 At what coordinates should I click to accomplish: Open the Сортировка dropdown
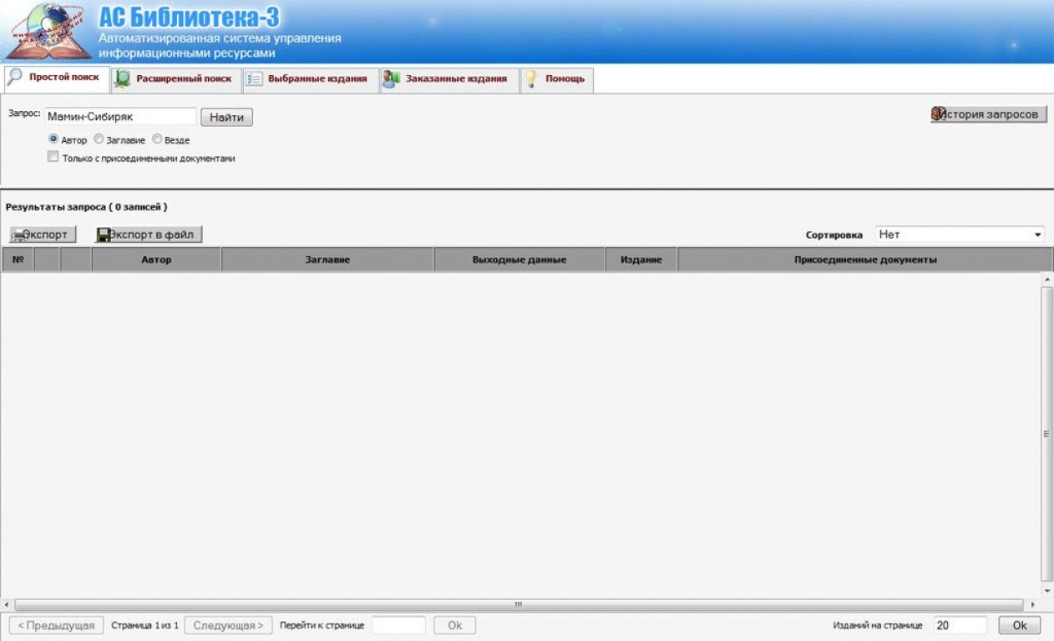[x=960, y=235]
